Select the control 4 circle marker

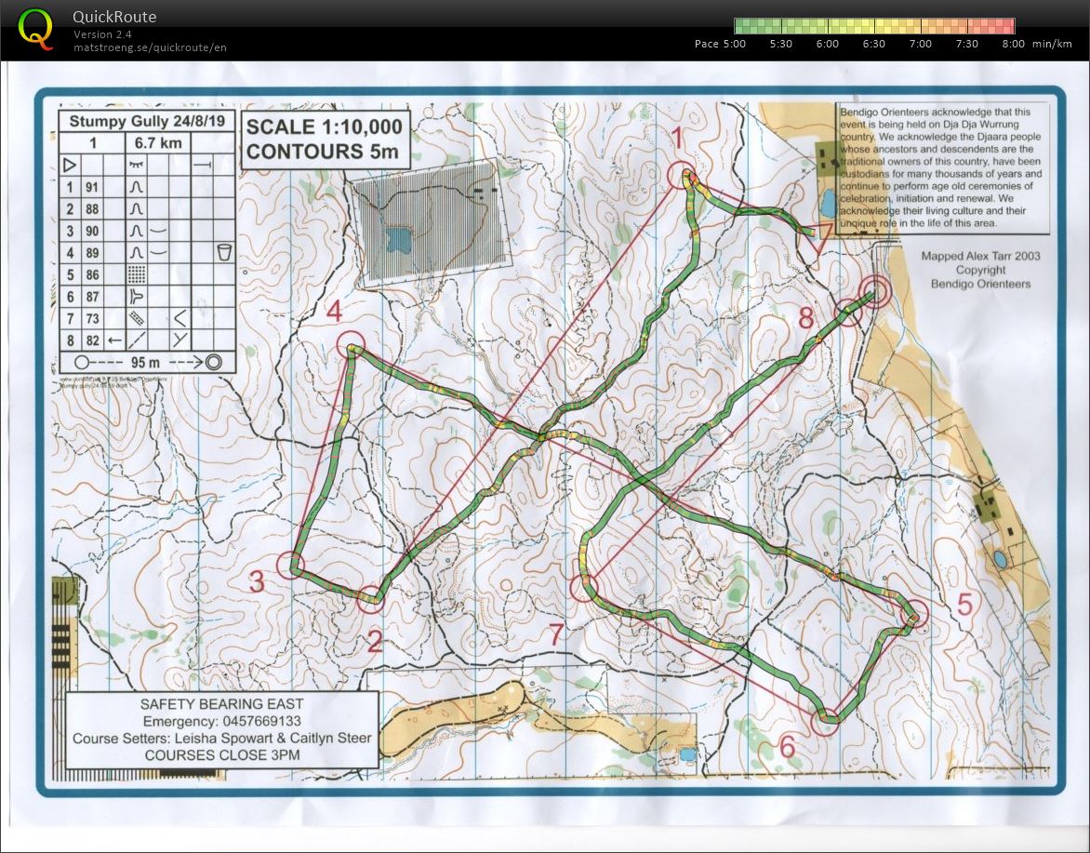(351, 346)
